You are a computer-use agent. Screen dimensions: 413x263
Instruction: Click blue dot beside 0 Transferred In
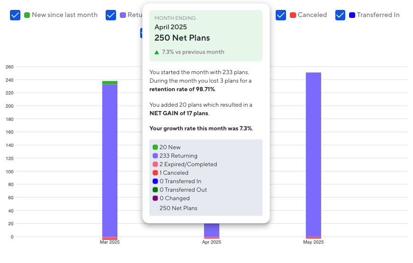tap(155, 181)
